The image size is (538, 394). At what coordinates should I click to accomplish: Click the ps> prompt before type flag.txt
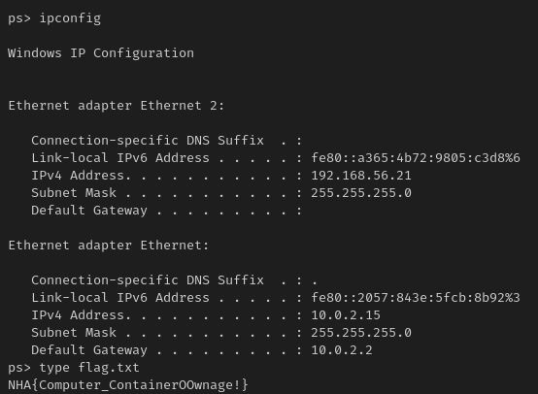click(x=19, y=368)
